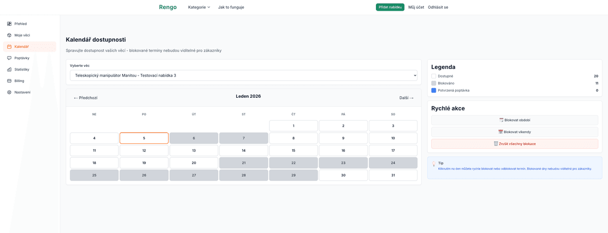Click the Moje věci box icon

click(x=9, y=35)
